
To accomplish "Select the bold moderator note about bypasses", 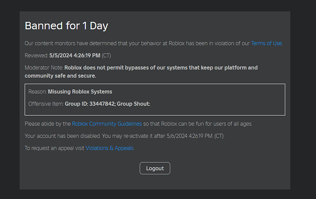I will (x=141, y=72).
